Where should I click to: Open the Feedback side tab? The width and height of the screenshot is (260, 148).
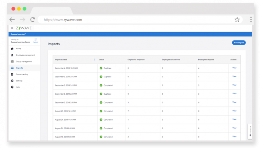tap(250, 131)
